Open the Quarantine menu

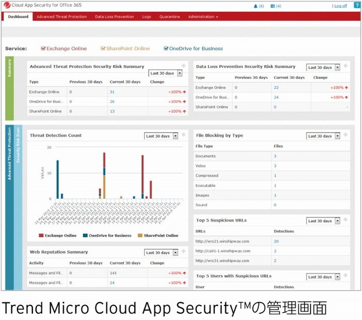coord(170,17)
